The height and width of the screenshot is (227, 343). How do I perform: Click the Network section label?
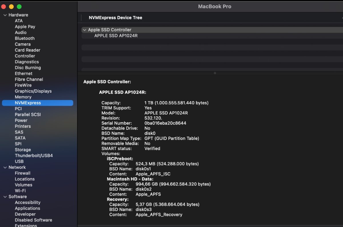point(17,167)
